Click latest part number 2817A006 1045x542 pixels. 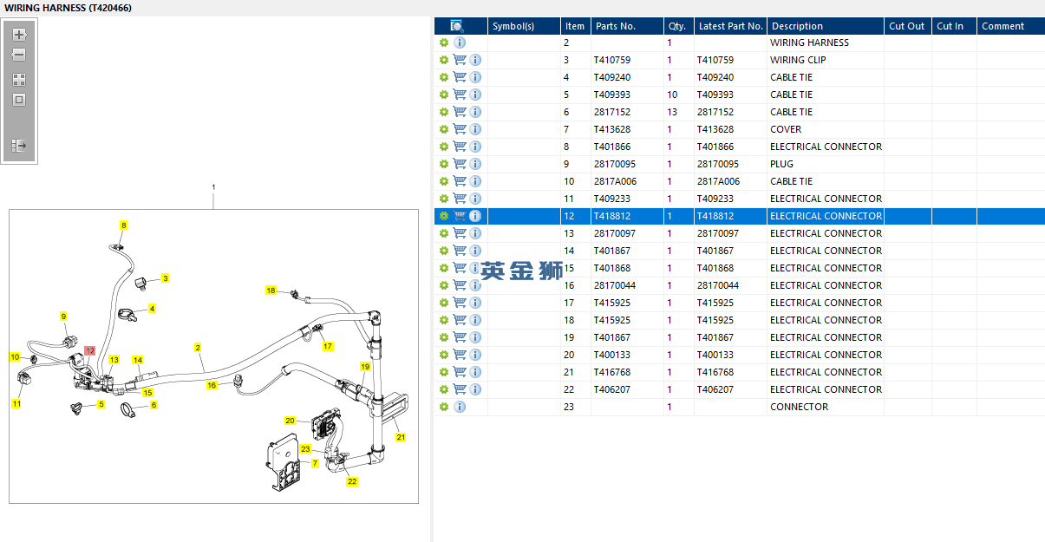click(x=715, y=181)
